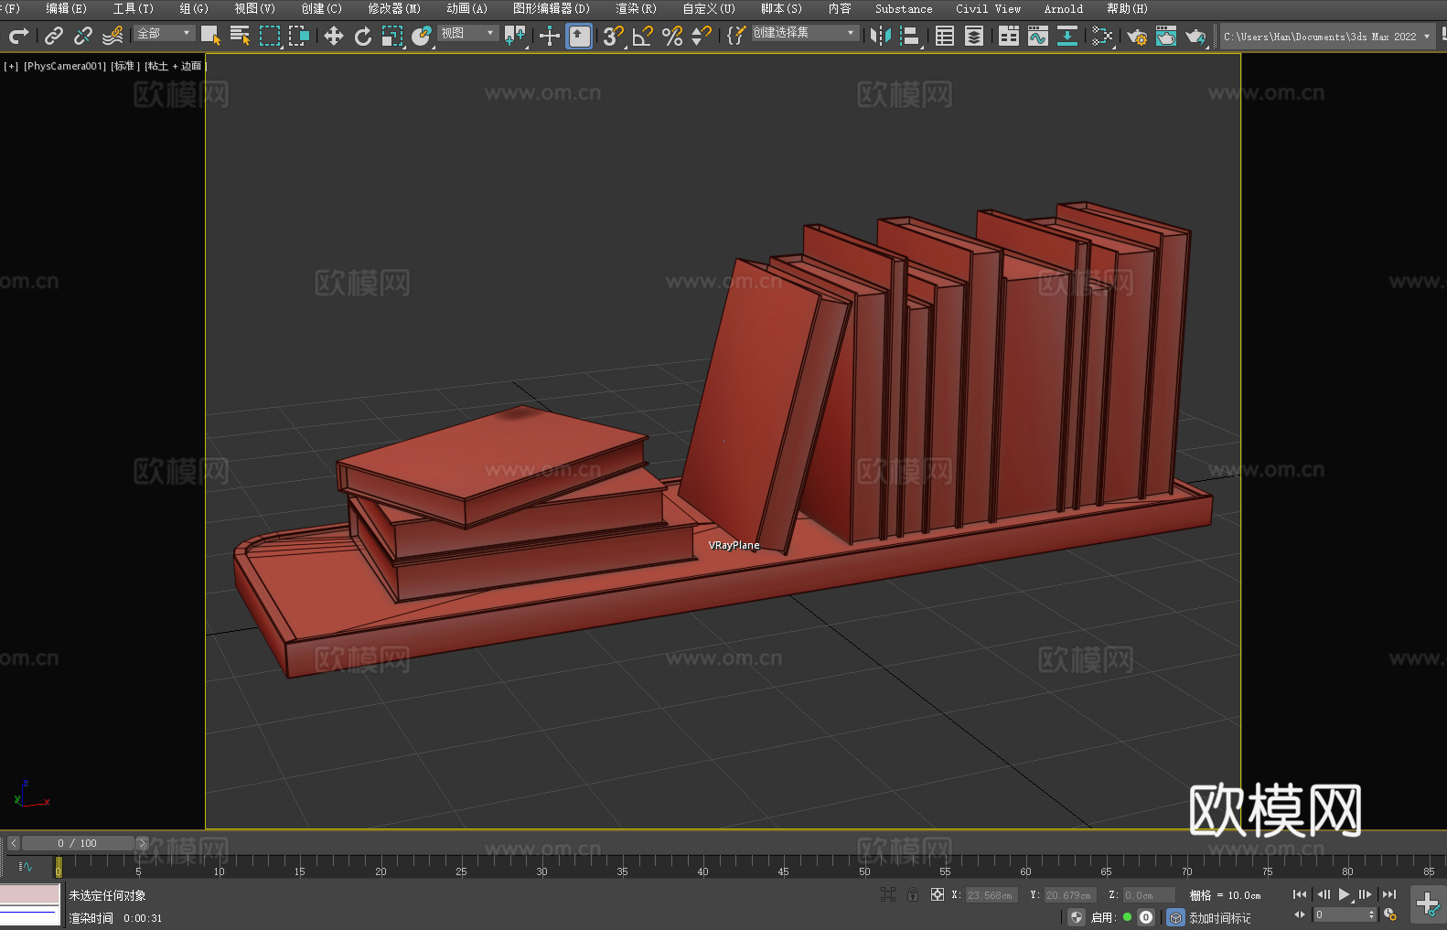Image resolution: width=1447 pixels, height=930 pixels.
Task: Step to next frame
Action: (x=1365, y=894)
